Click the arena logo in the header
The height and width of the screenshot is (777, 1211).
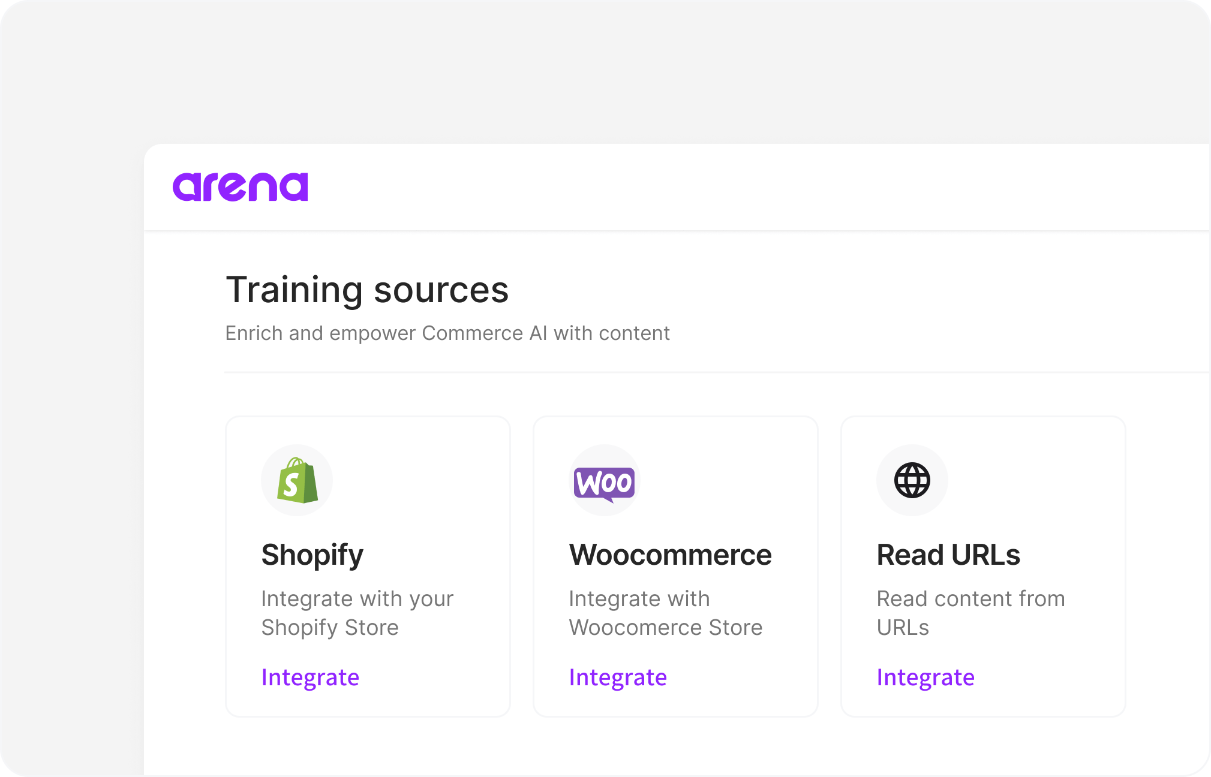240,187
